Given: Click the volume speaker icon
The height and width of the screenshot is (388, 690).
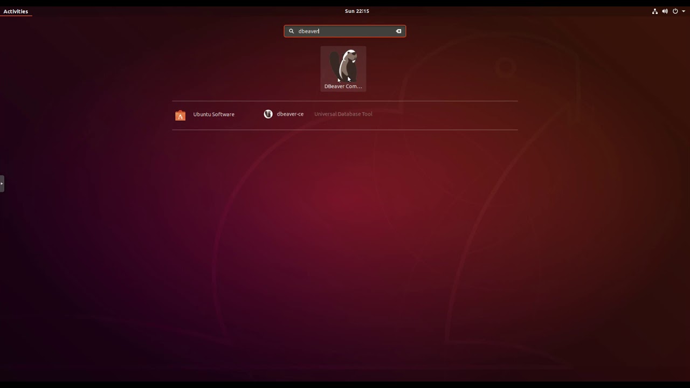Looking at the screenshot, I should 665,11.
